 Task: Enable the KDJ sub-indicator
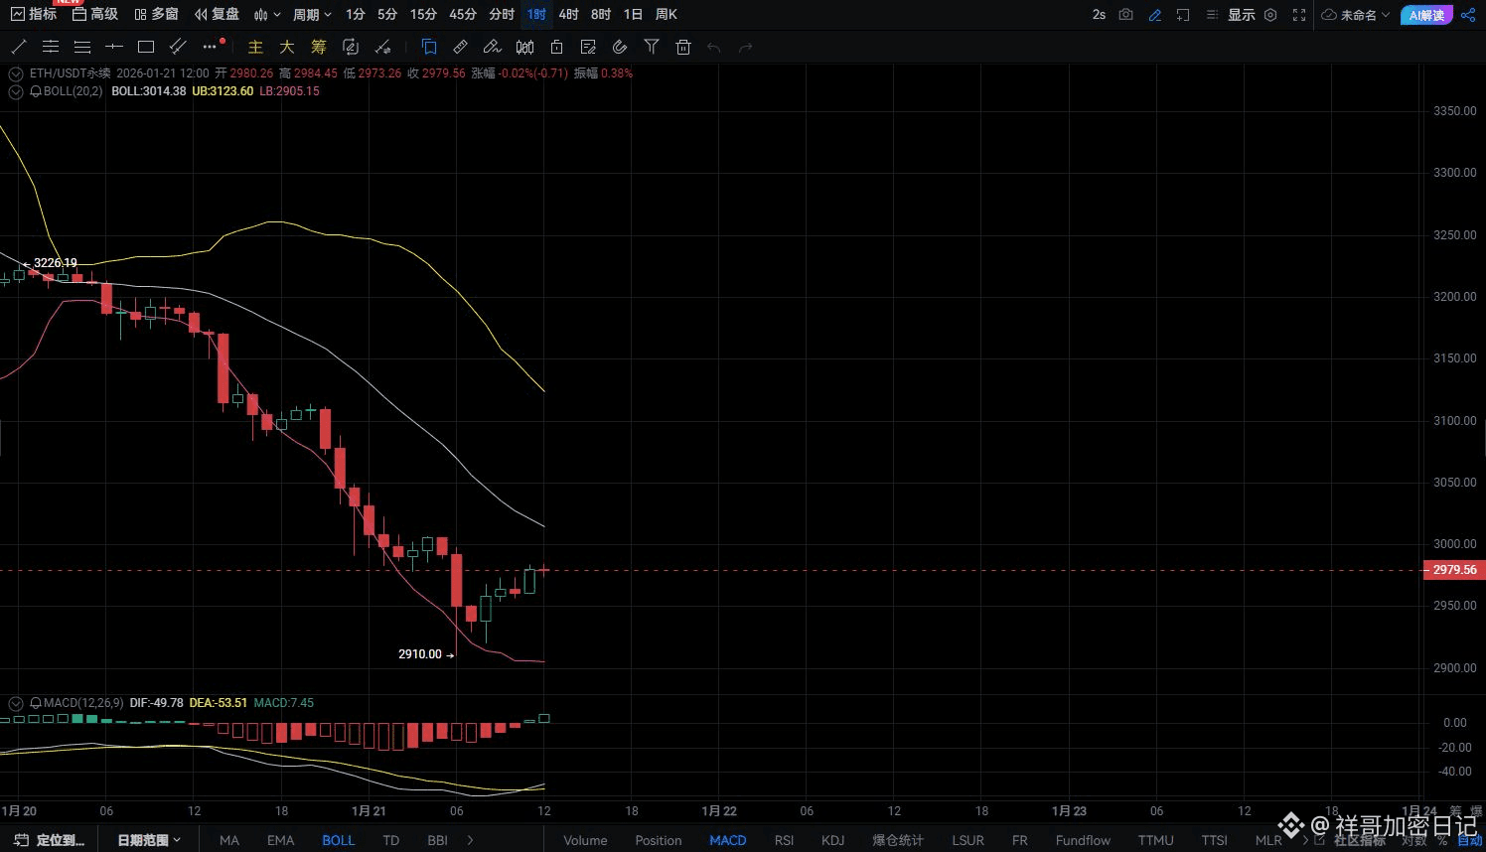click(832, 840)
